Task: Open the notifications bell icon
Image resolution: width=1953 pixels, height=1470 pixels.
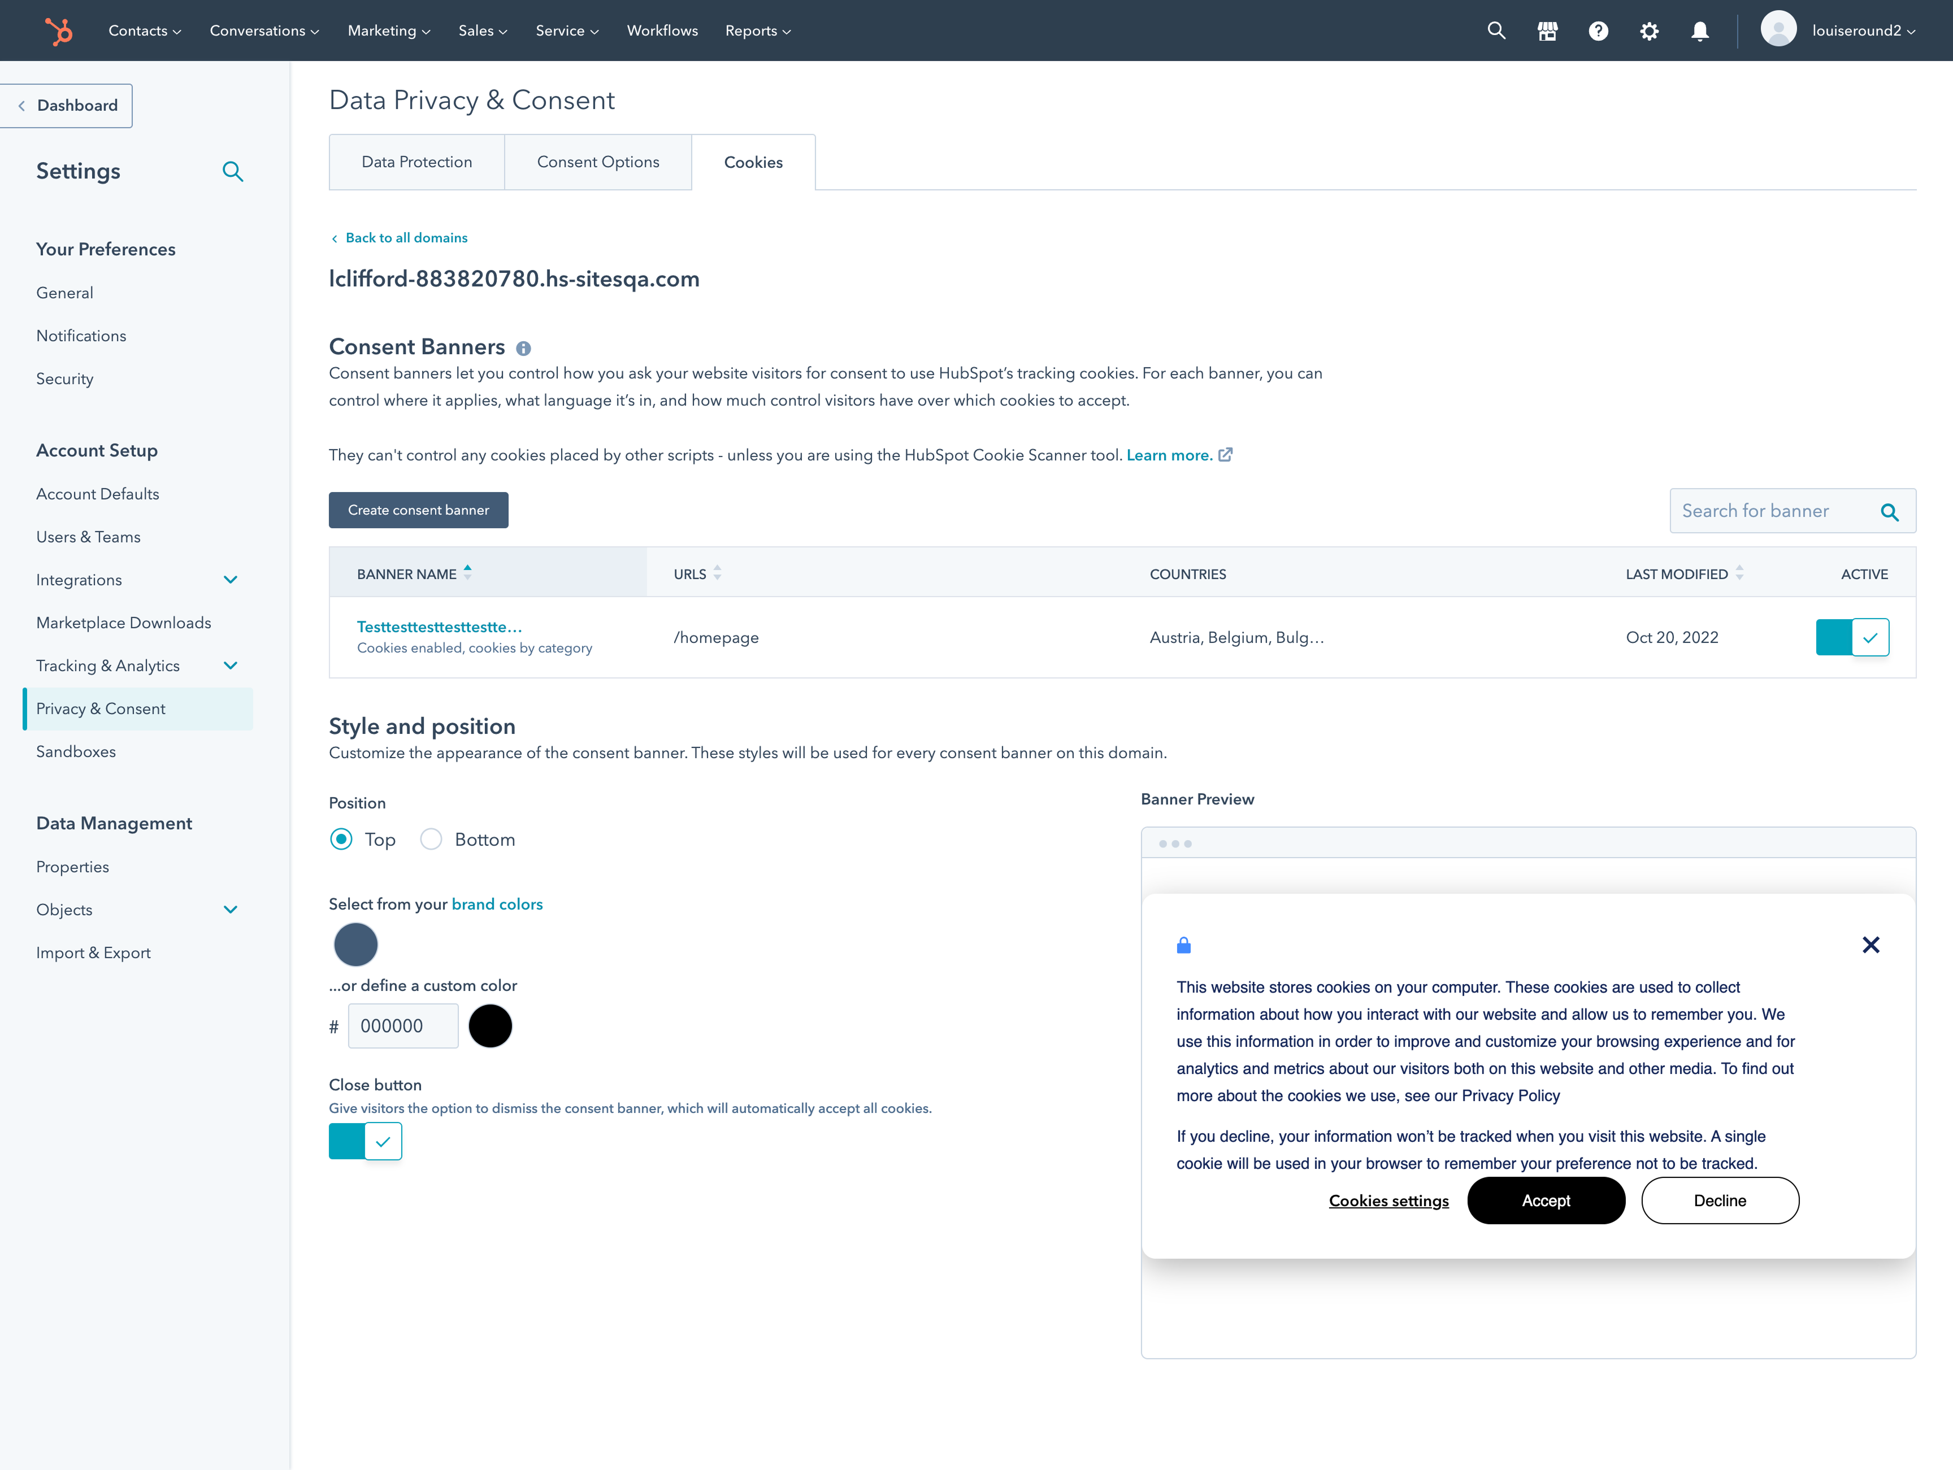Action: [x=1700, y=31]
